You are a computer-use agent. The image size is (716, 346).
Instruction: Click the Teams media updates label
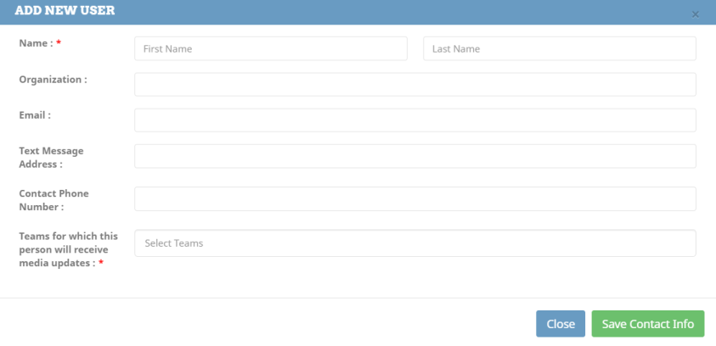click(68, 249)
